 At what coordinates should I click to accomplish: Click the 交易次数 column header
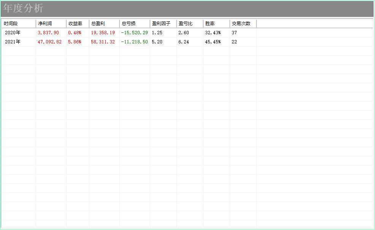coord(243,24)
